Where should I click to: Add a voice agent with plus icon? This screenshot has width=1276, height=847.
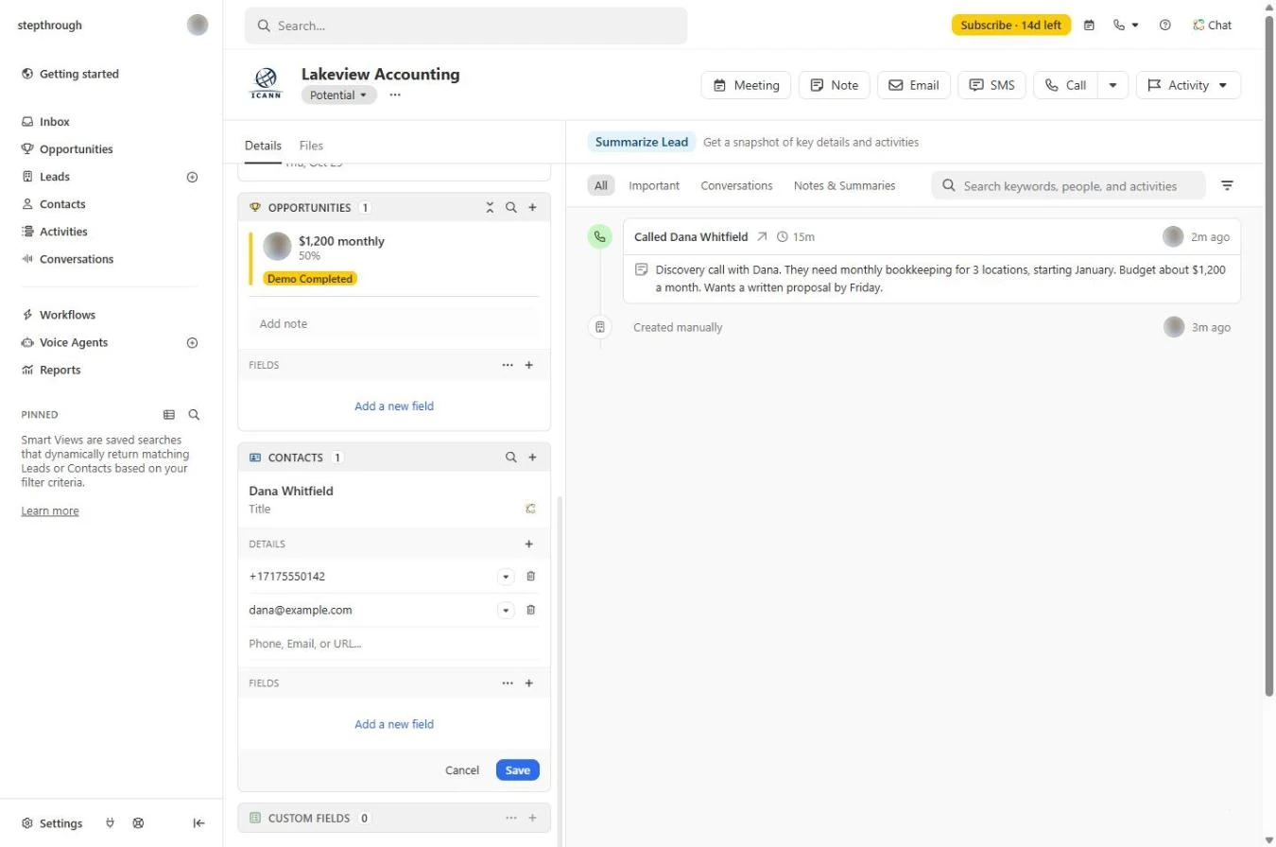[x=192, y=343]
